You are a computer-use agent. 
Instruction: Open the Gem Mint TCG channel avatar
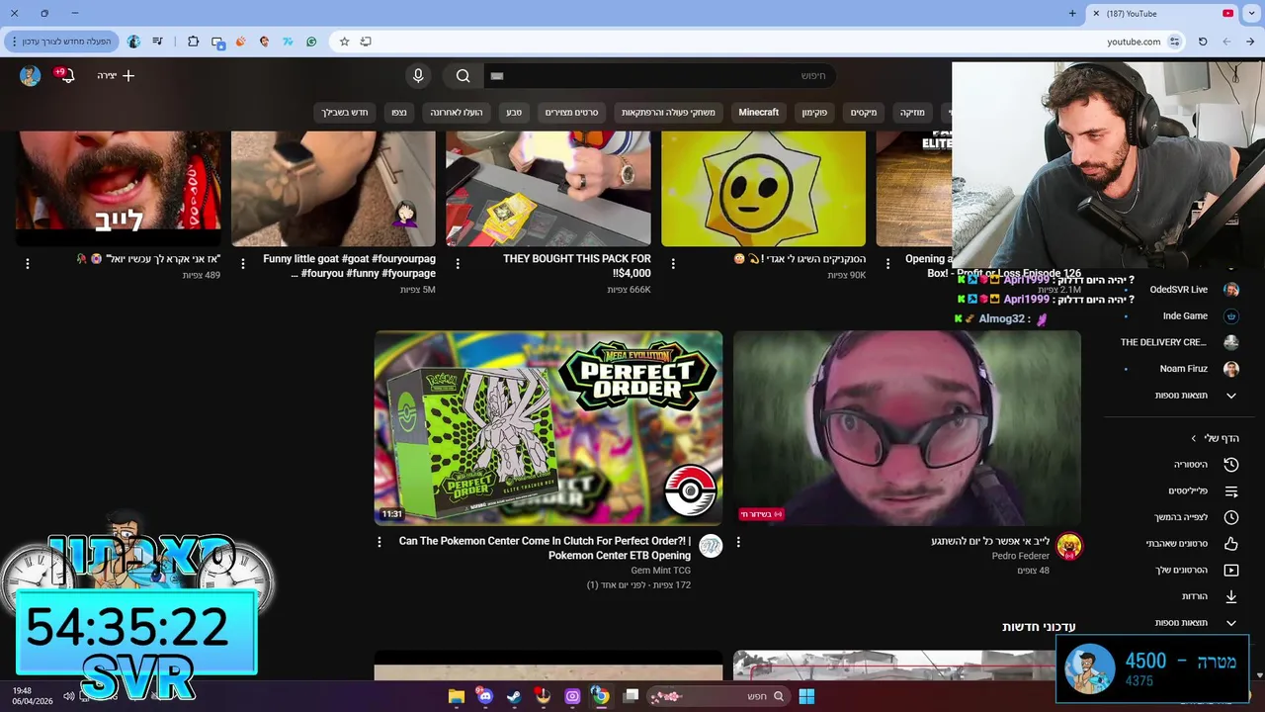(x=710, y=546)
